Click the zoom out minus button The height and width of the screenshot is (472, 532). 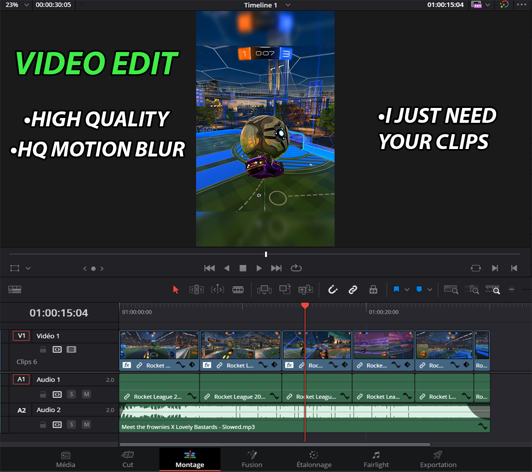point(511,289)
